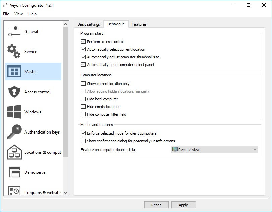Select the Windows label in sidebar
This screenshot has width=272, height=212.
pyautogui.click(x=33, y=112)
